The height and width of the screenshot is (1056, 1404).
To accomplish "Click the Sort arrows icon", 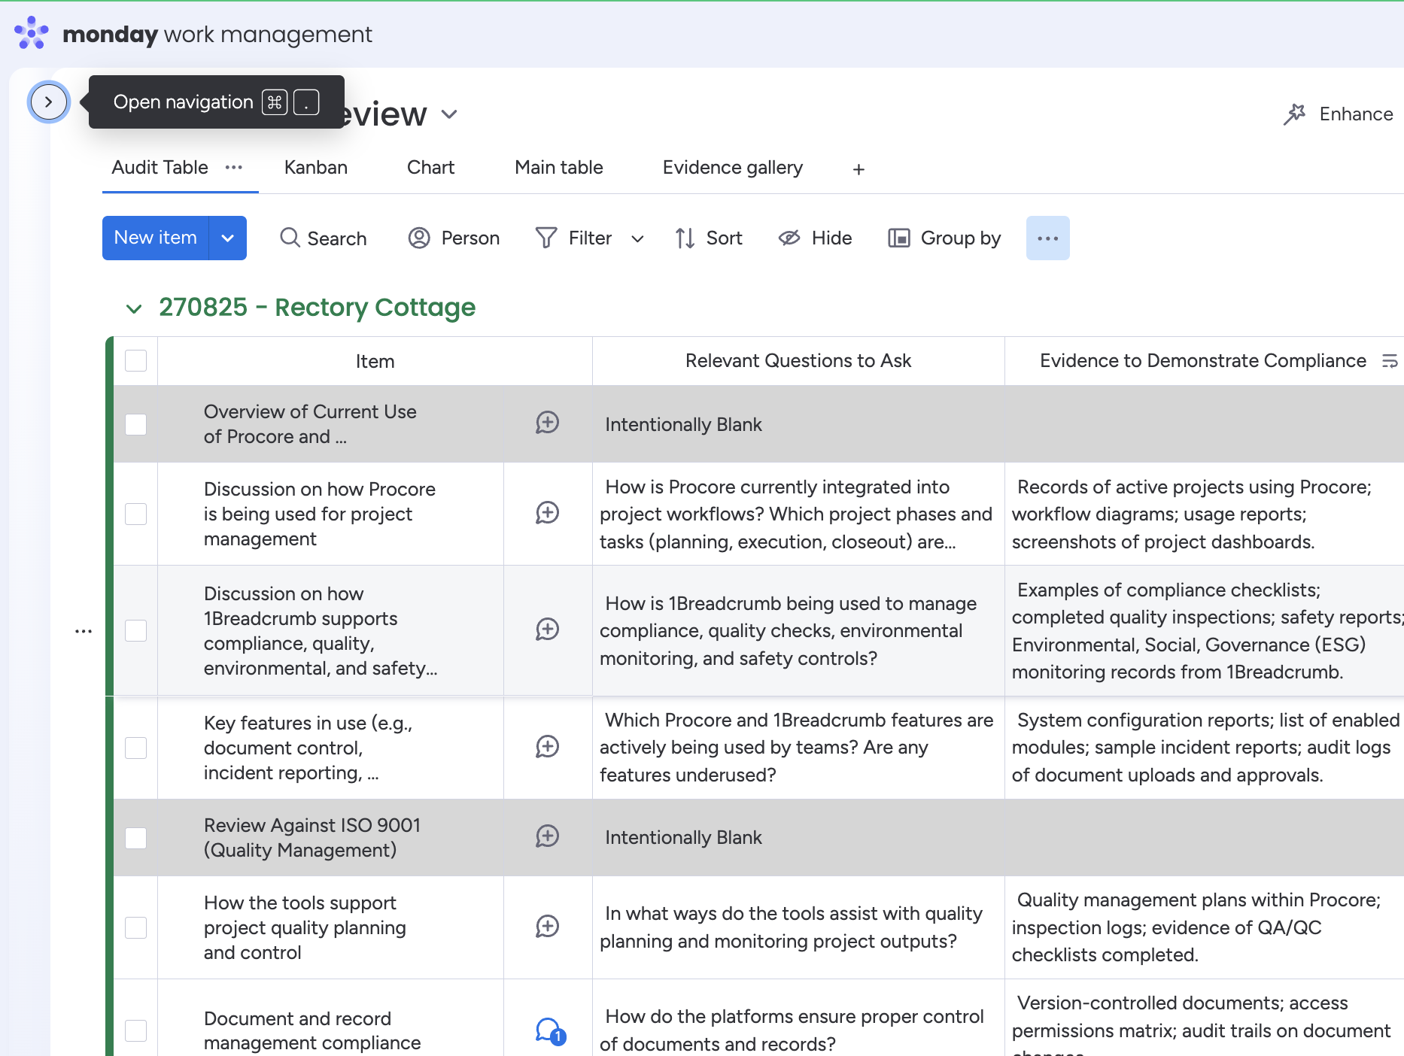I will point(685,238).
